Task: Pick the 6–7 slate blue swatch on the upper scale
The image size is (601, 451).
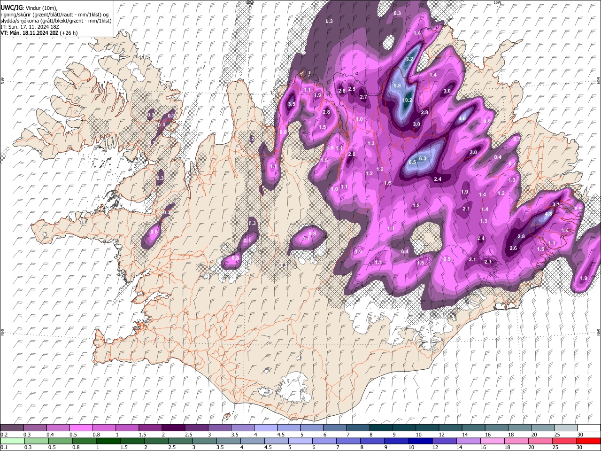Action: point(334,428)
